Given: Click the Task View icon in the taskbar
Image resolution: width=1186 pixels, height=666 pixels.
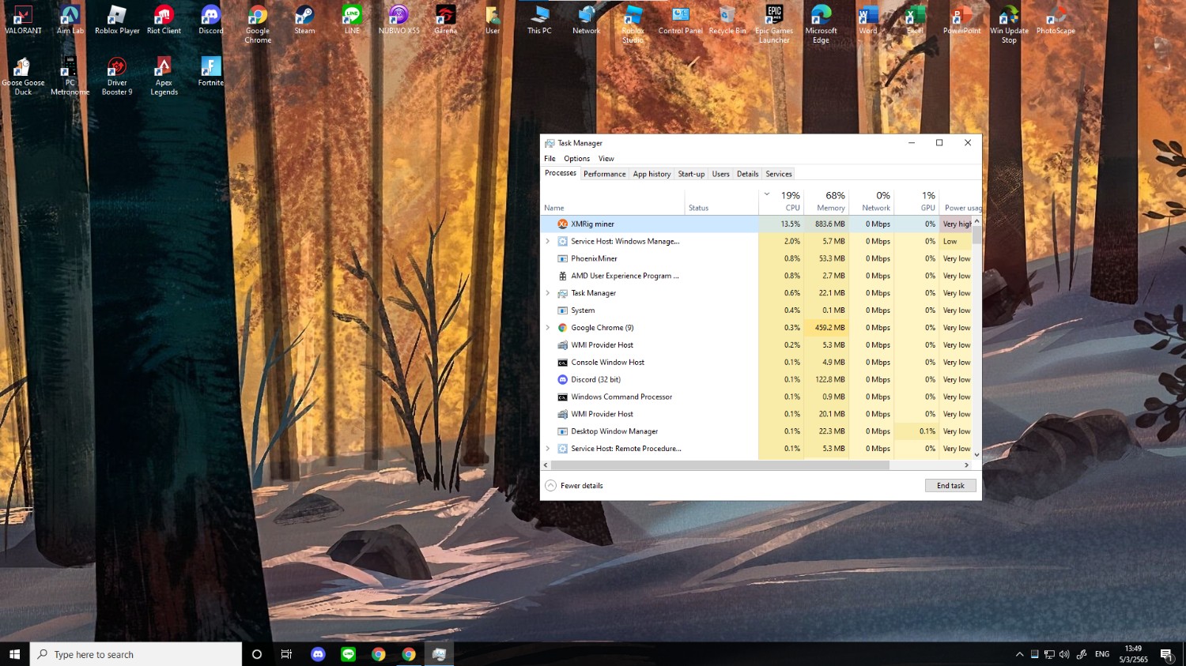Looking at the screenshot, I should tap(286, 654).
